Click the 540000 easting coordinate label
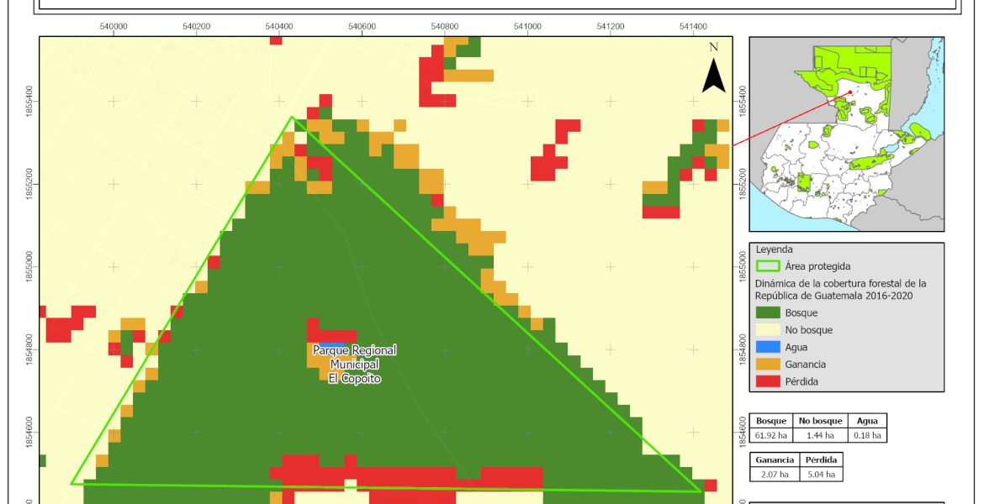The height and width of the screenshot is (504, 984). pos(114,27)
